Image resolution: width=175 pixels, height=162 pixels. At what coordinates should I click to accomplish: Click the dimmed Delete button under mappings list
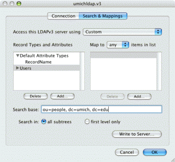coord(112,97)
